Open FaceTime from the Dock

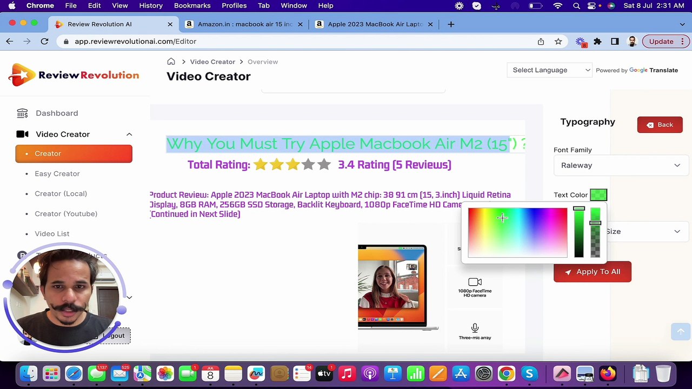[x=188, y=373]
